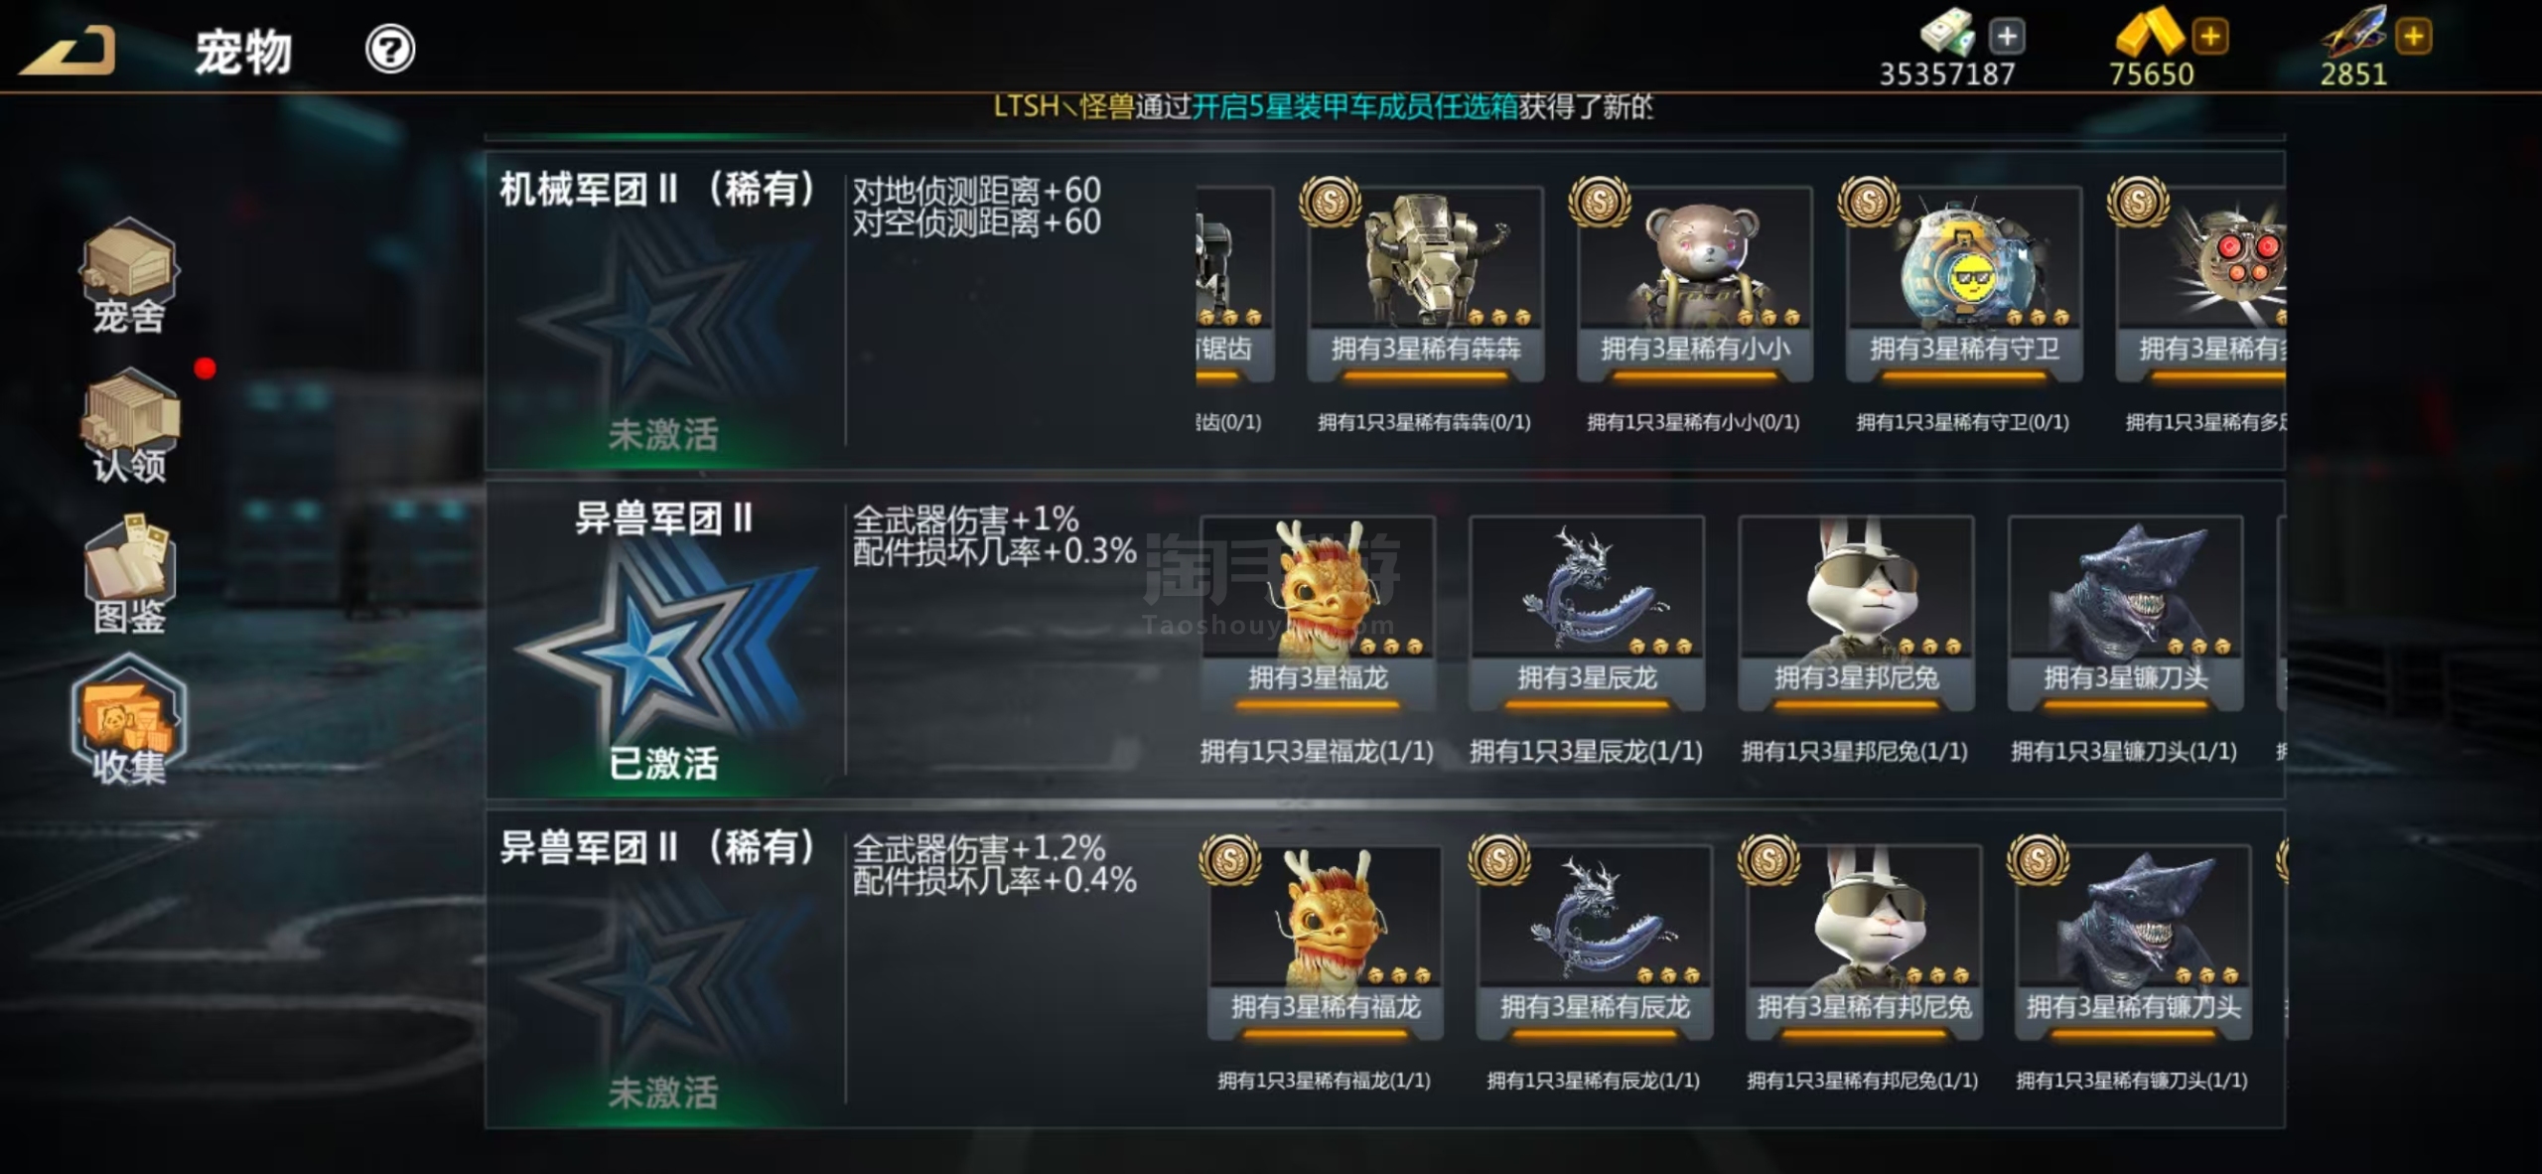Add more gold with the plus icon
Viewport: 2542px width, 1174px height.
click(2210, 37)
